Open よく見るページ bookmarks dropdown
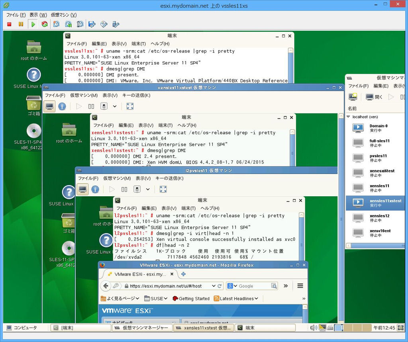Screen dimensions: 408x342 tap(120, 299)
